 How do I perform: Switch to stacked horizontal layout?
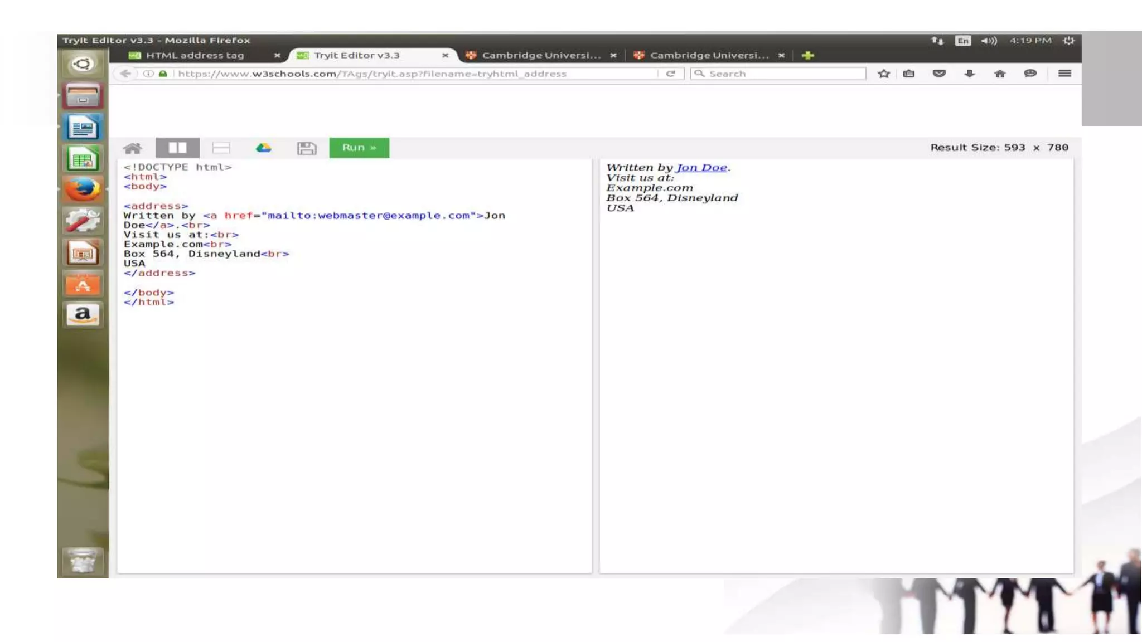[221, 148]
